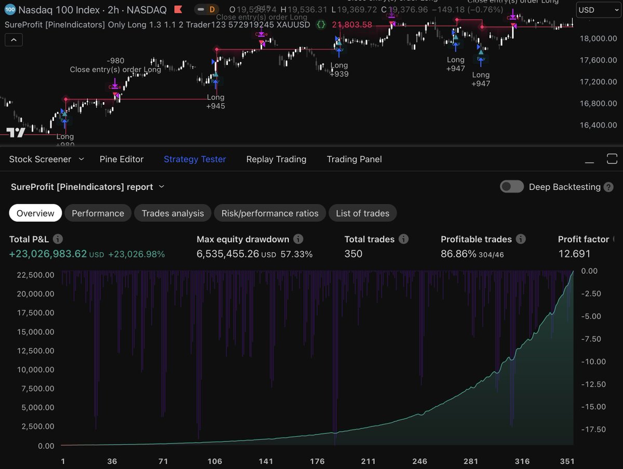Open Risk/performance ratios tab
The image size is (623, 469).
pyautogui.click(x=270, y=213)
